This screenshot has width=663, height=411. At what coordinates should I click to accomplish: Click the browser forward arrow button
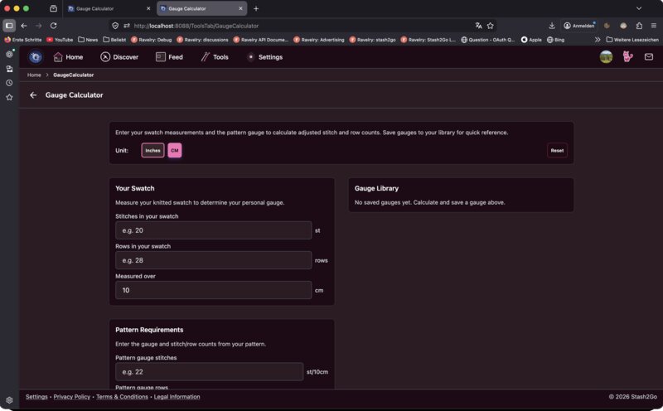pos(38,26)
